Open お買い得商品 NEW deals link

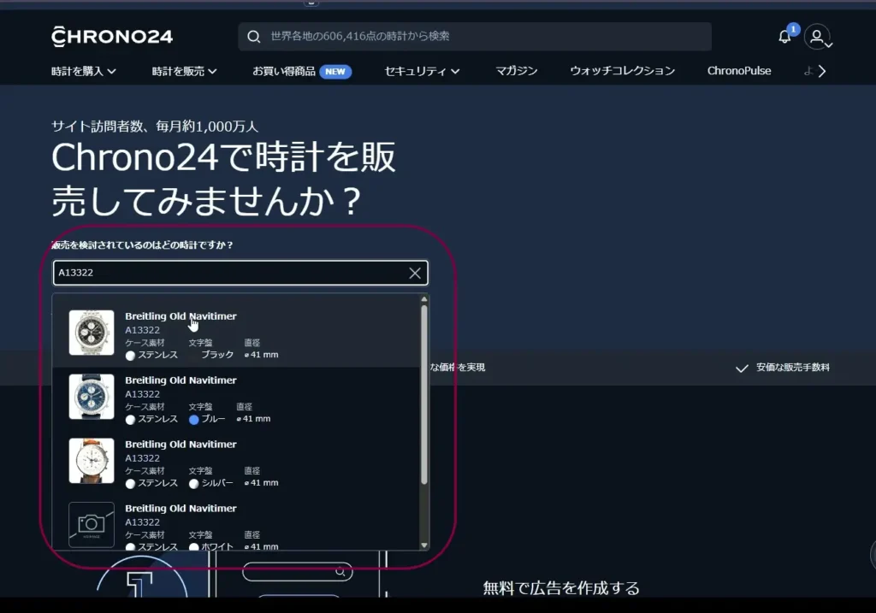[301, 71]
